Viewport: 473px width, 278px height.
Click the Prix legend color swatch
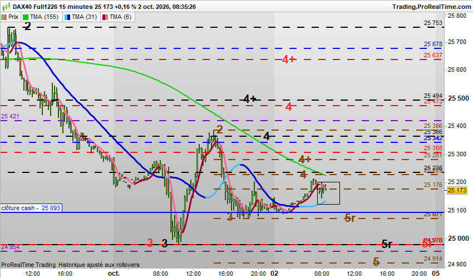(x=4, y=17)
